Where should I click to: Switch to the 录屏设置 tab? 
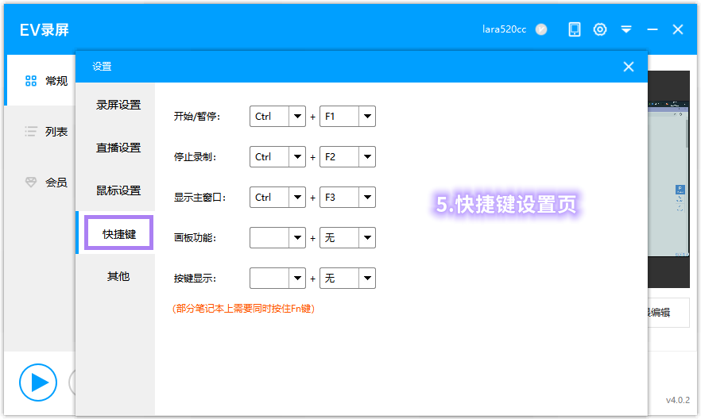118,105
